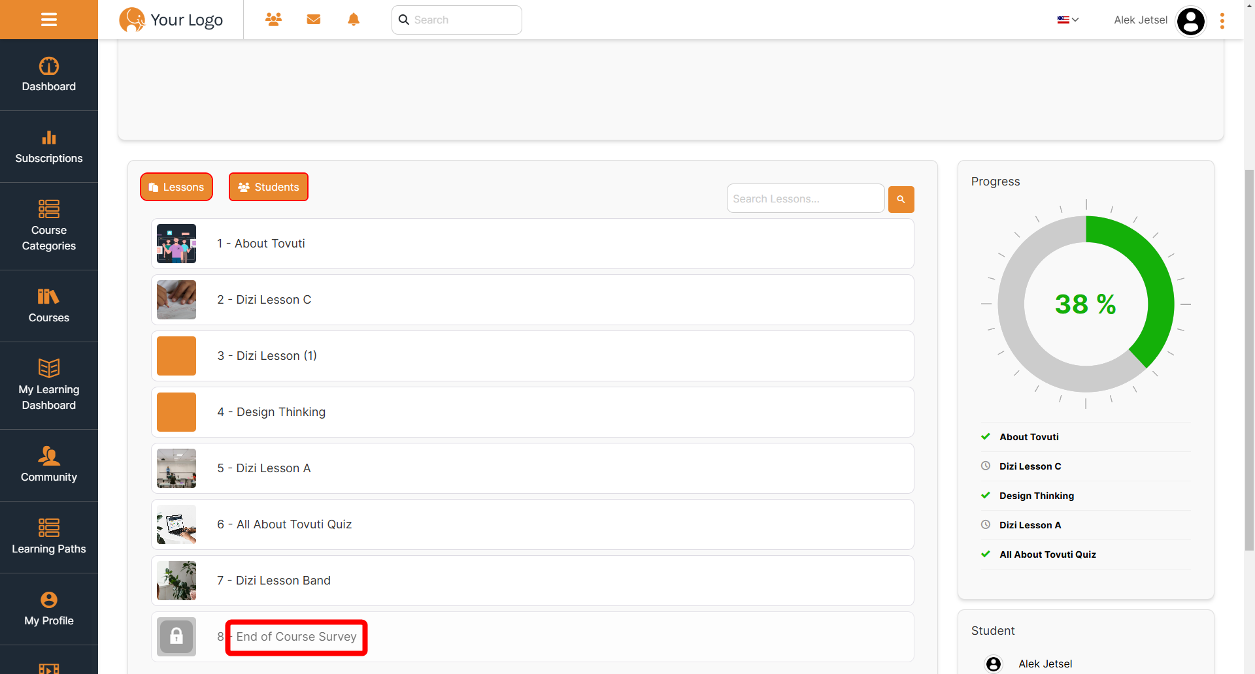Open the language flag dropdown
Viewport: 1255px width, 674px height.
click(x=1067, y=20)
